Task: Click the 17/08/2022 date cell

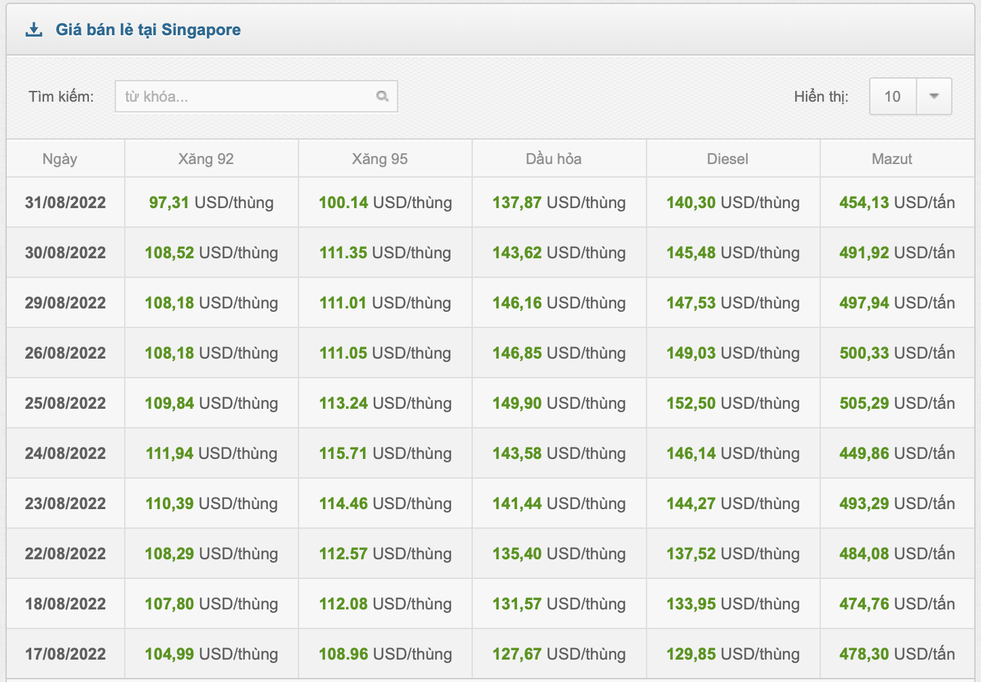Action: tap(65, 654)
